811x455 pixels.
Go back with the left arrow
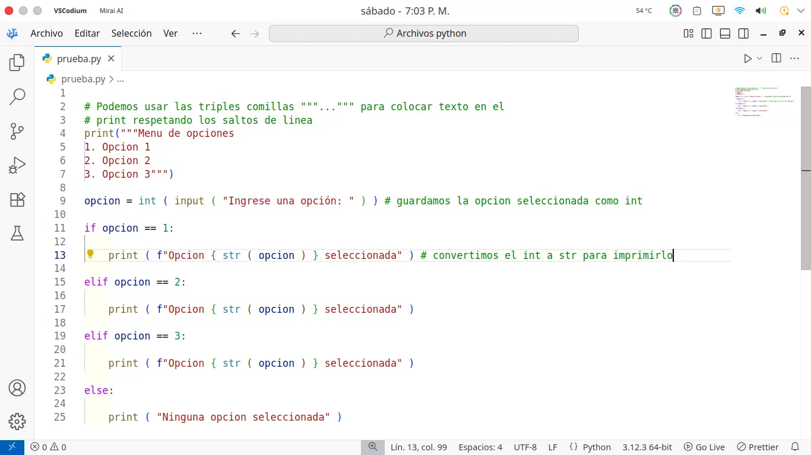[x=236, y=34]
